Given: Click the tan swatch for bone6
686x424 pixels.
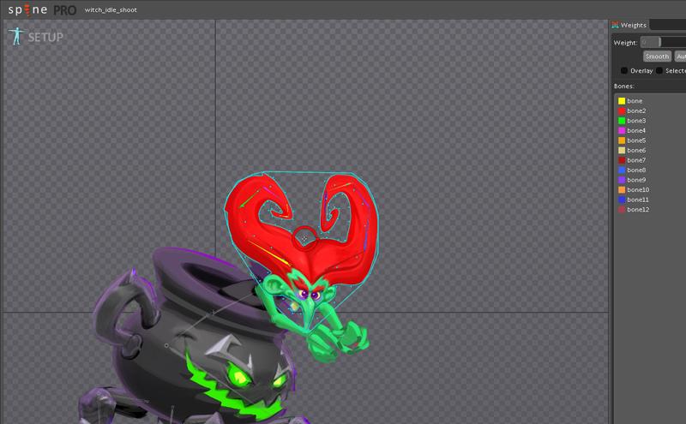Looking at the screenshot, I should pos(621,151).
